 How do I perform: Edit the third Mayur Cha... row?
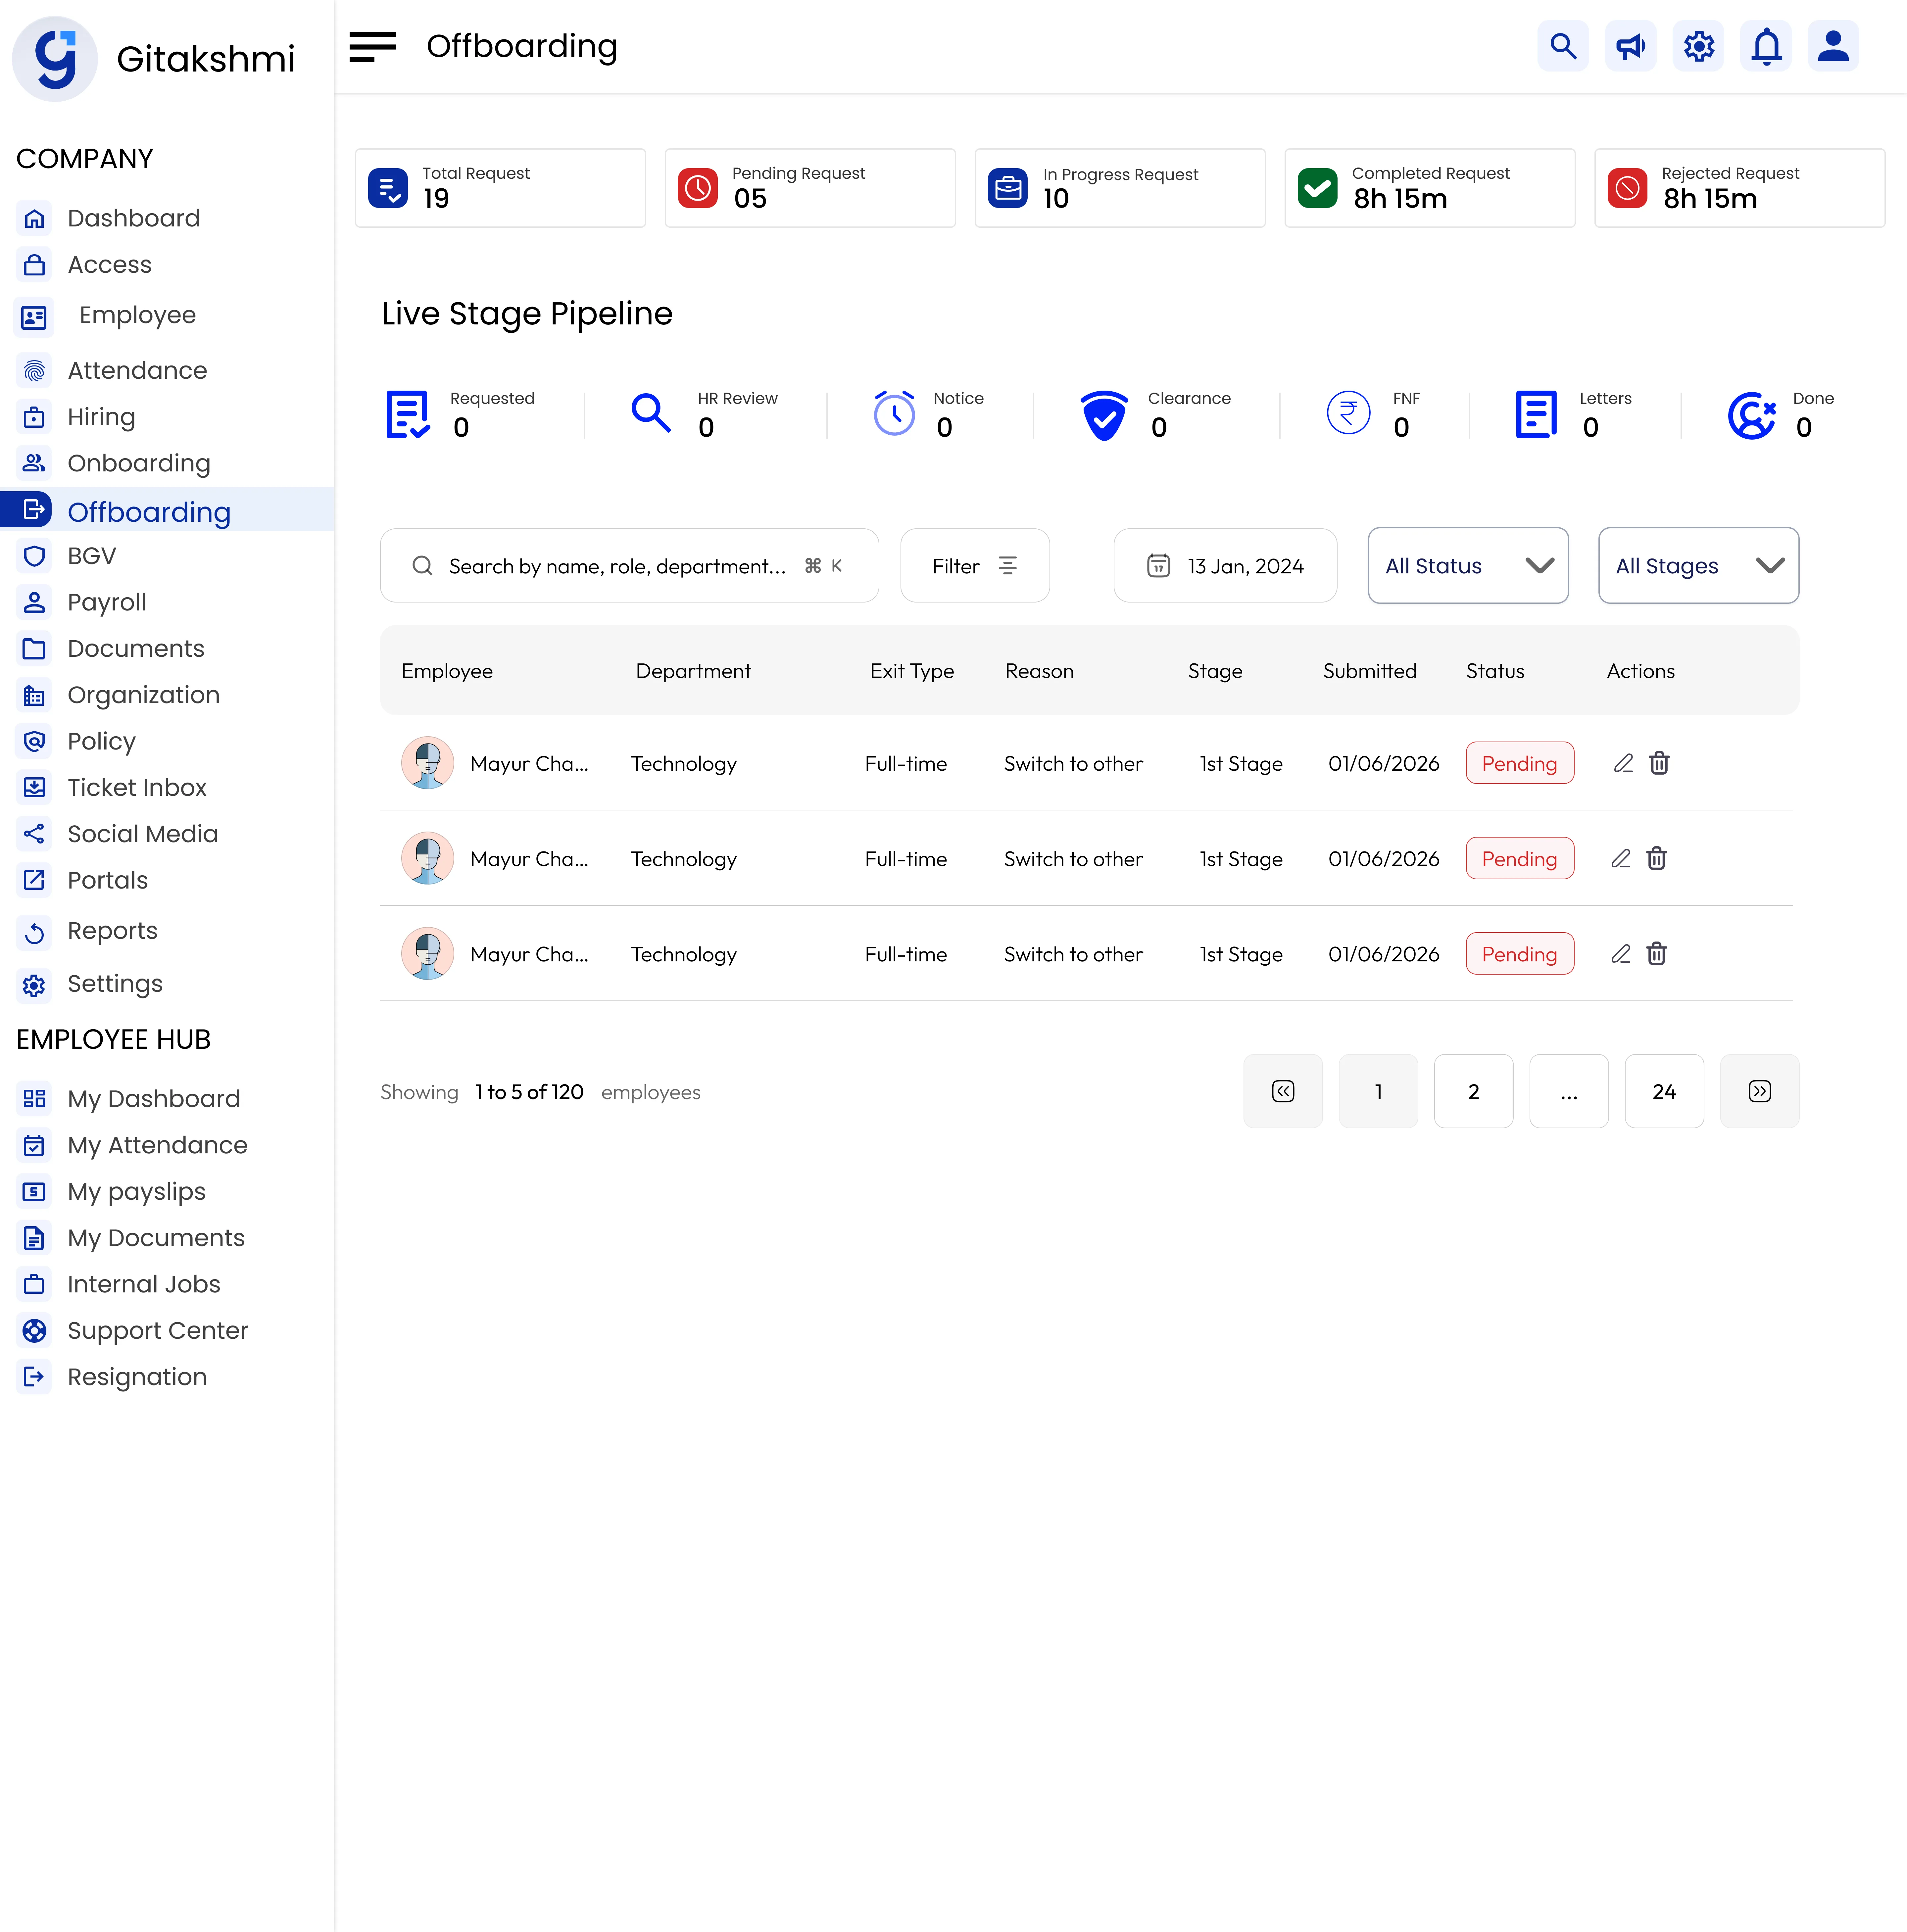point(1621,954)
